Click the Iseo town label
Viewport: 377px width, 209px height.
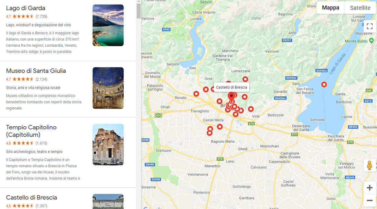pos(193,68)
